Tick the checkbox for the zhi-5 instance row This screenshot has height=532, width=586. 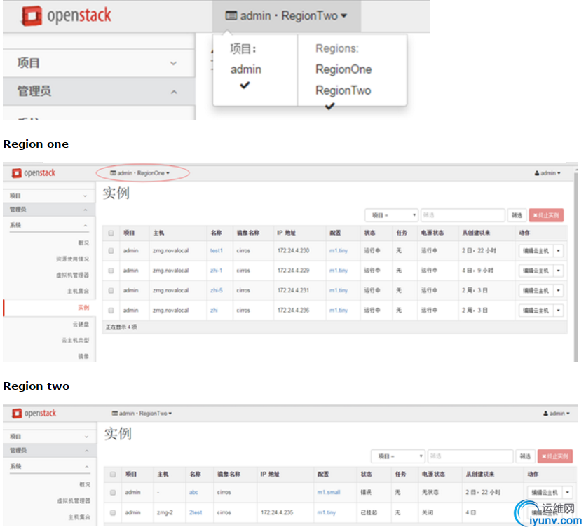coord(111,290)
